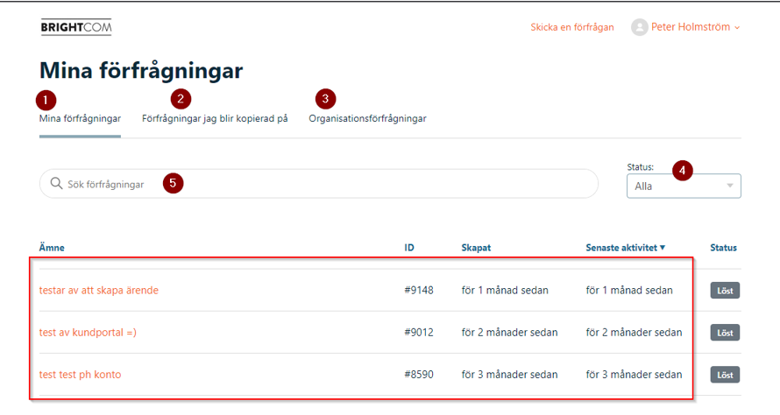Open request test av kundportal =)
Image resolution: width=780 pixels, height=415 pixels.
pyautogui.click(x=88, y=332)
